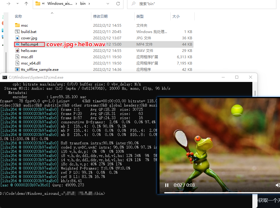The width and height of the screenshot is (280, 208).
Task: Select the msc.dll file icon
Action: [17, 57]
